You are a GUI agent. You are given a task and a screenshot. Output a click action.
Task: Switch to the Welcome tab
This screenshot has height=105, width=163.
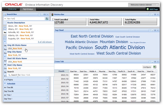click(x=12, y=9)
